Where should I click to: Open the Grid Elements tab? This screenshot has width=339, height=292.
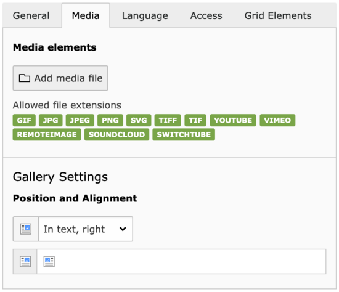point(278,16)
